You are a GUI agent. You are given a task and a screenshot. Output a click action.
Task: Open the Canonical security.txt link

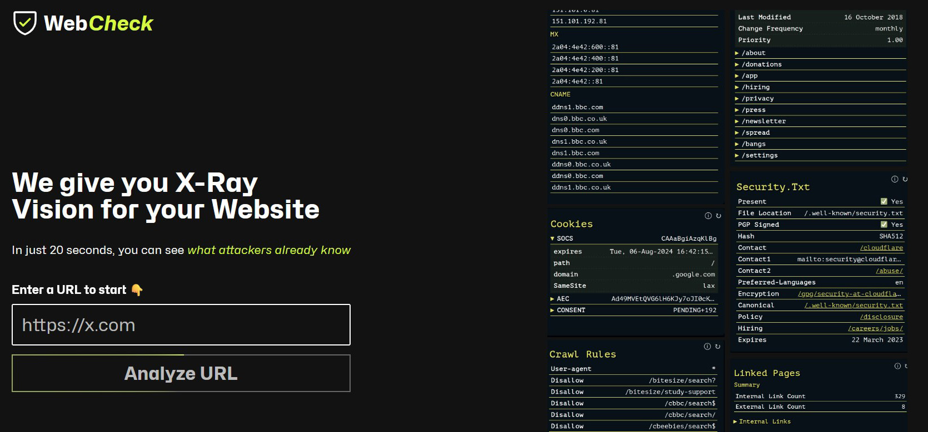coord(854,306)
